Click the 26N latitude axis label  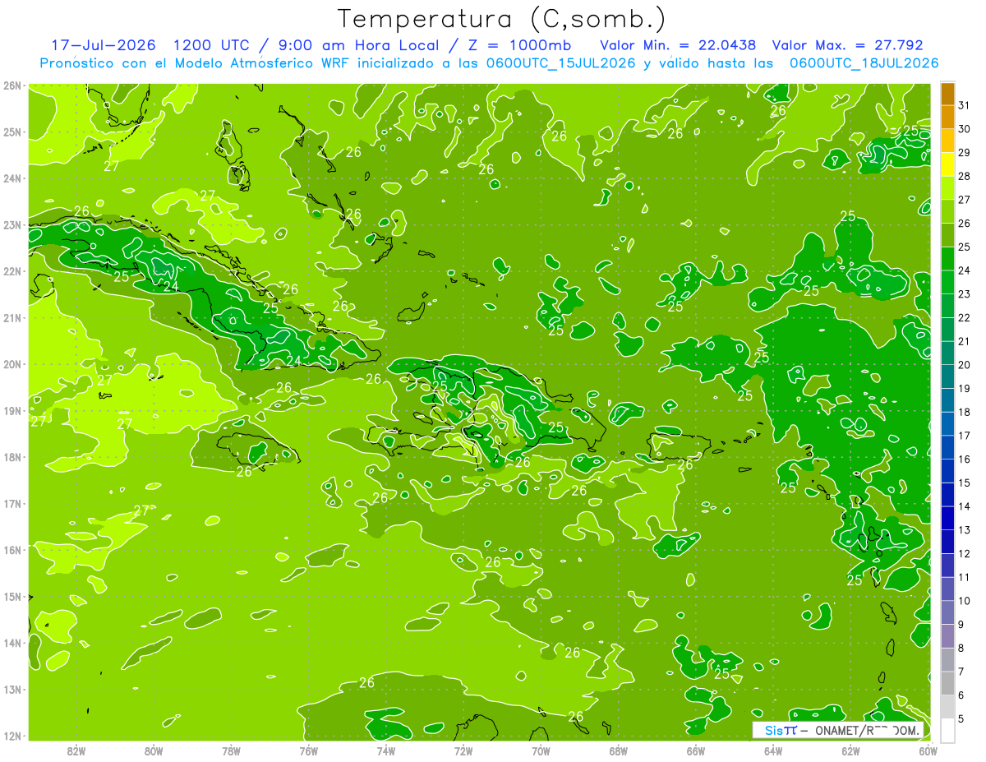pyautogui.click(x=12, y=85)
